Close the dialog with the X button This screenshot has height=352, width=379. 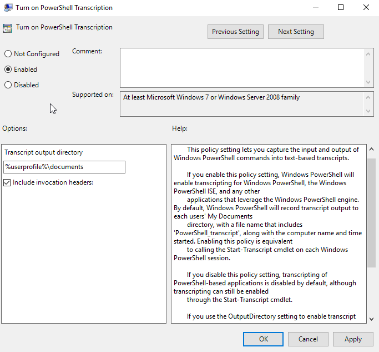pyautogui.click(x=366, y=7)
